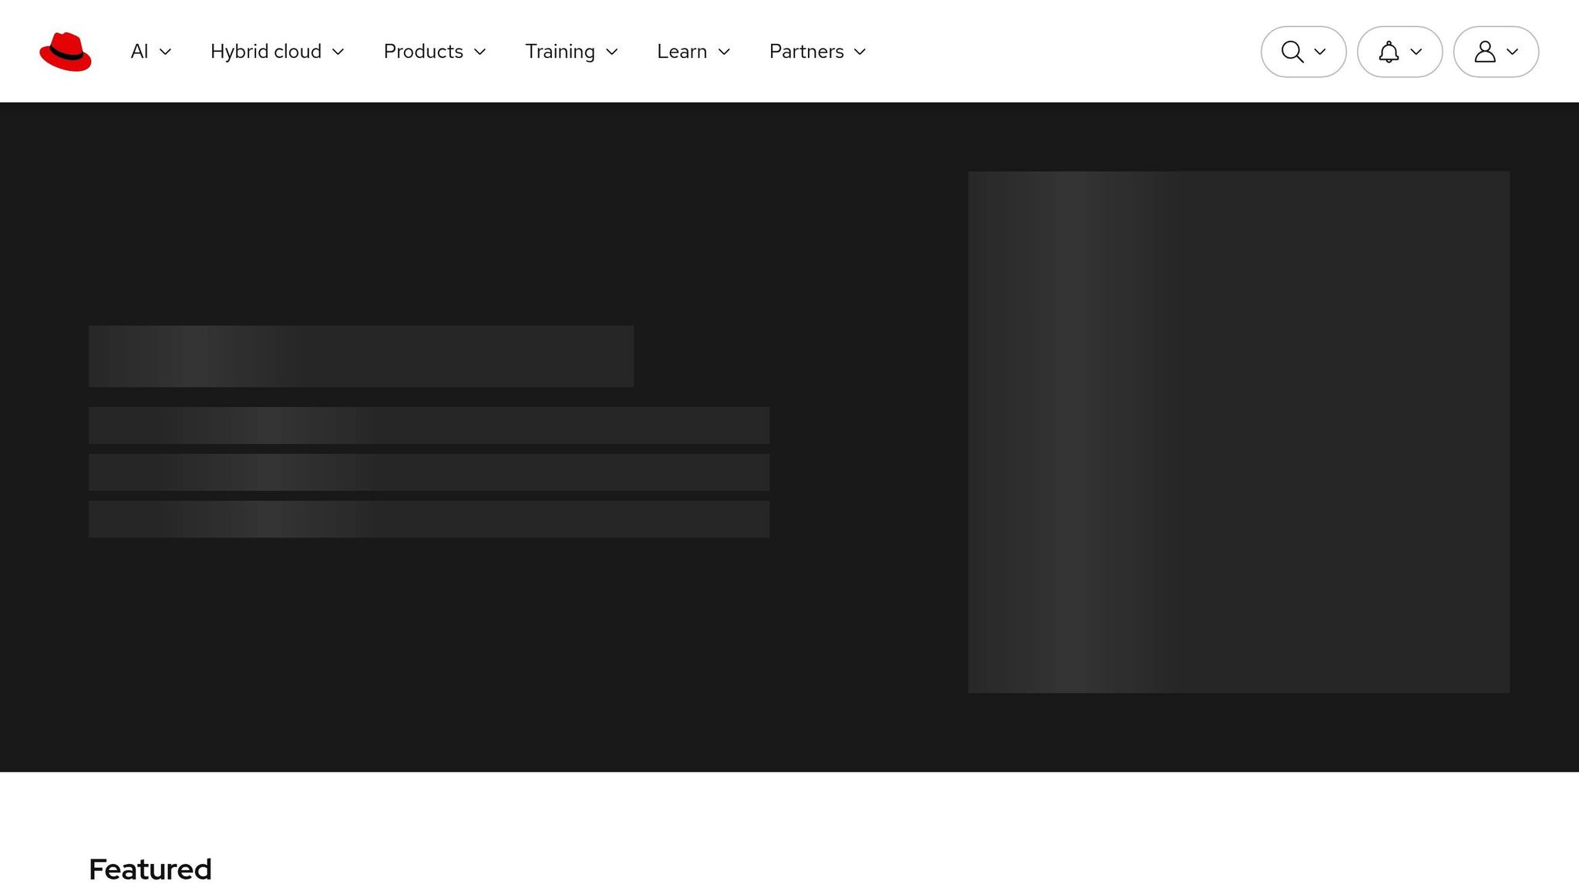
Task: Click the loading hero image placeholder
Action: point(1238,432)
